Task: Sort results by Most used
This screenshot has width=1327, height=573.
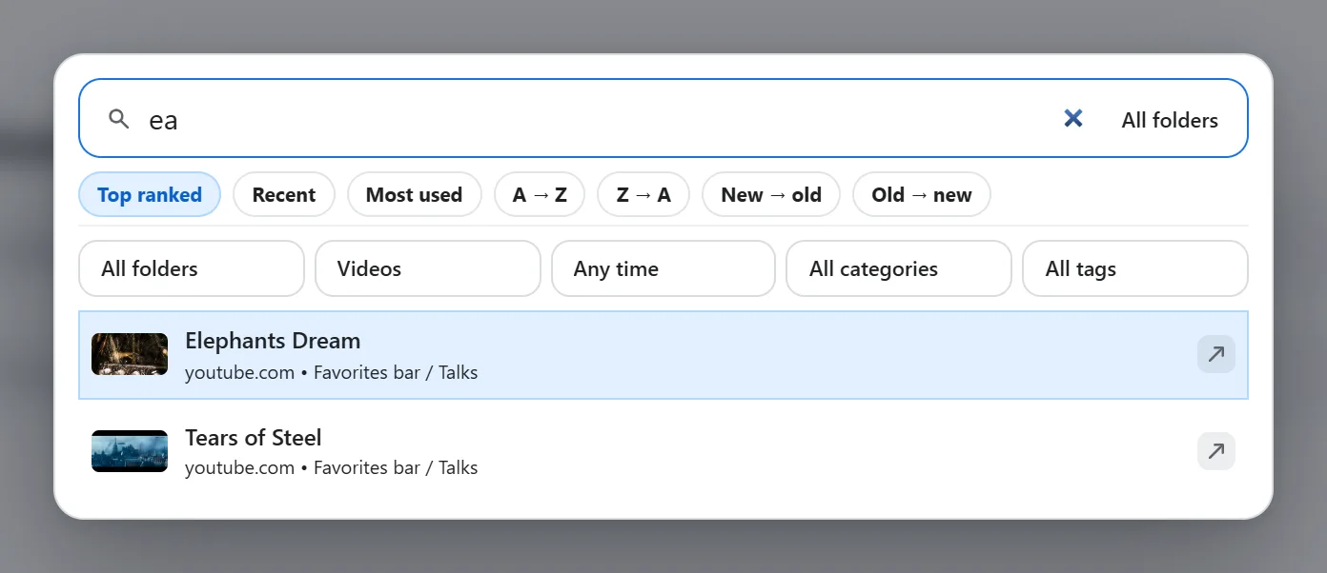Action: 414,194
